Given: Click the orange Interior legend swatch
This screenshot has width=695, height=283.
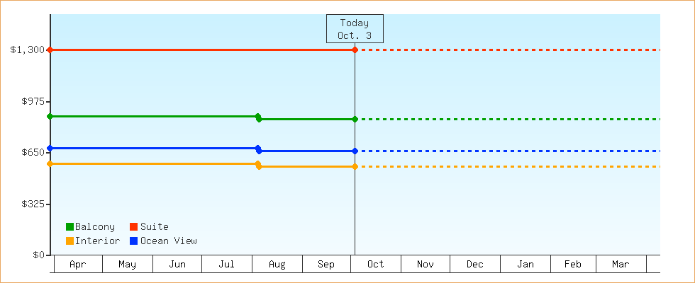Looking at the screenshot, I should pyautogui.click(x=69, y=241).
